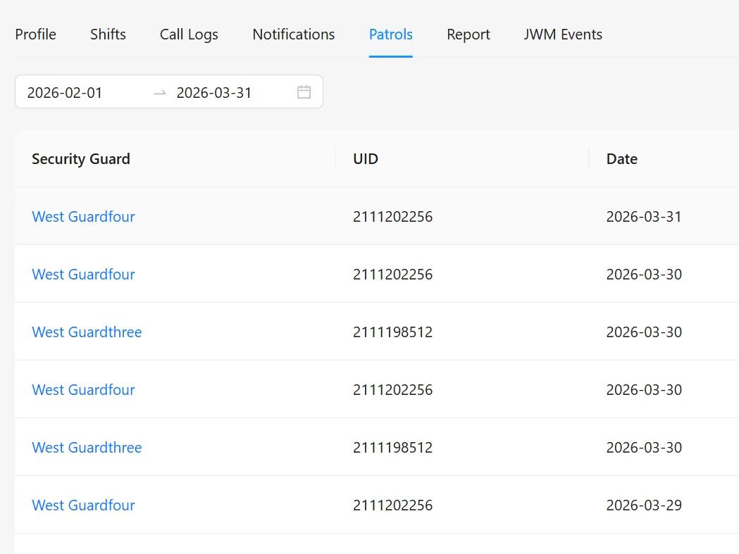Open West Guardfour link in 2026-03-29 row
The image size is (739, 554).
(83, 505)
